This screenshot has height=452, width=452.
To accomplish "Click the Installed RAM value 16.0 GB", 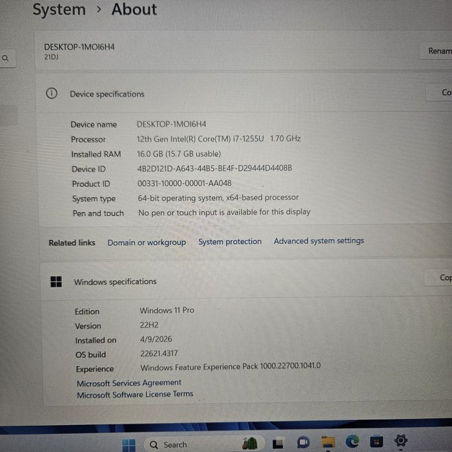I will pos(179,154).
